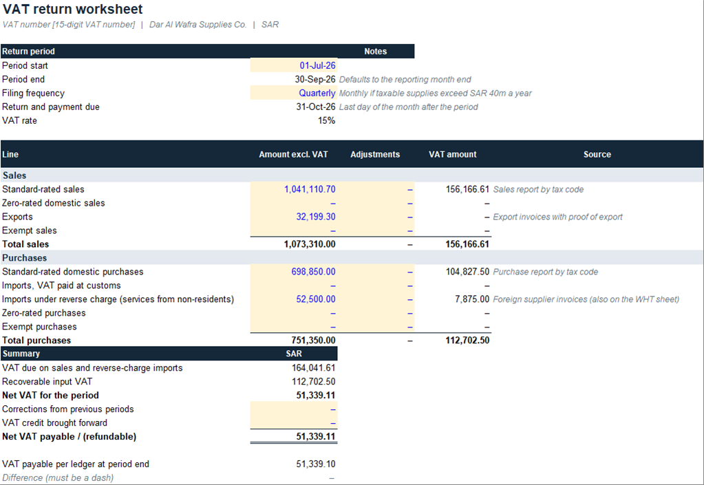Select the Imports at customs amount cell

294,285
